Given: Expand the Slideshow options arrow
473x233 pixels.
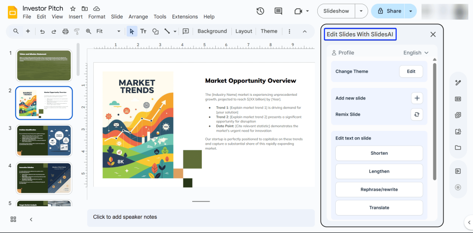Looking at the screenshot, I should coord(361,11).
